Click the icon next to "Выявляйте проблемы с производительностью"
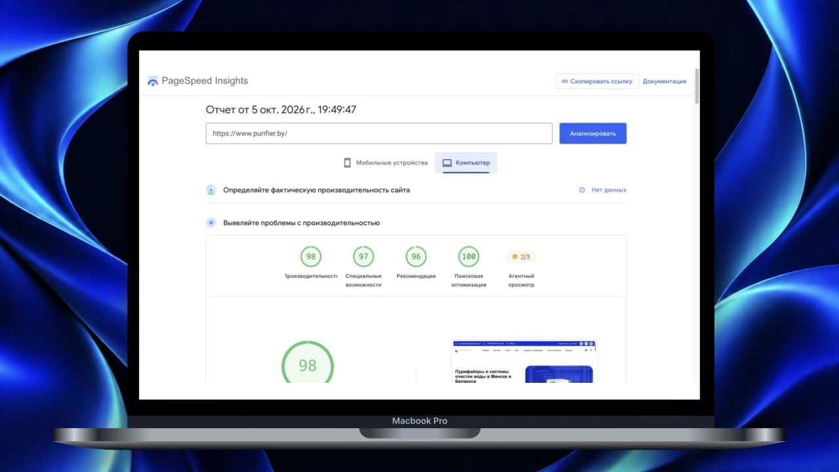Viewport: 839px width, 472px height. [x=211, y=223]
